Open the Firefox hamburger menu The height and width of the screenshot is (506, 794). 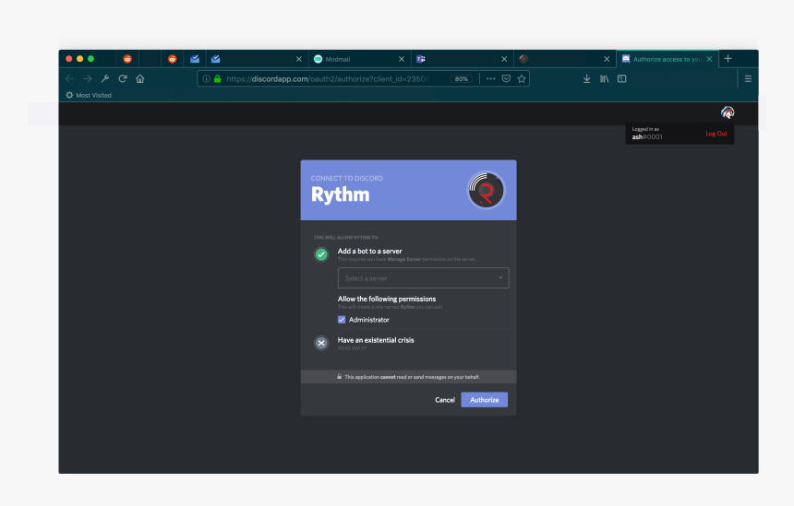pyautogui.click(x=748, y=79)
